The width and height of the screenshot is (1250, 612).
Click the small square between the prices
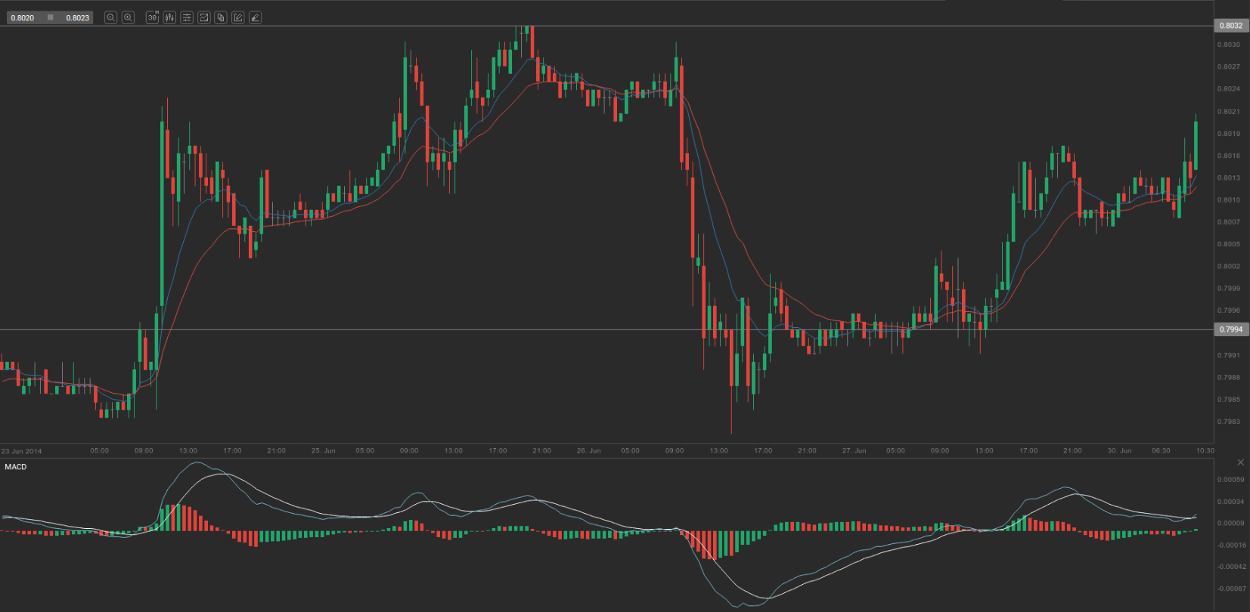coord(51,17)
